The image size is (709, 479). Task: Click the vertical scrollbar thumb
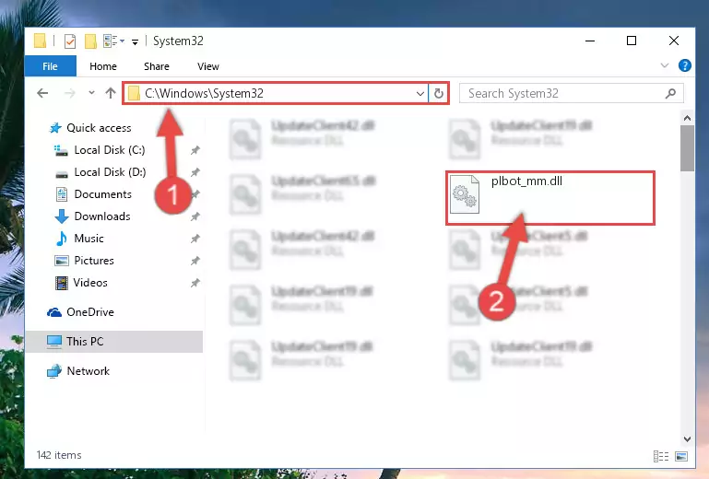click(687, 148)
